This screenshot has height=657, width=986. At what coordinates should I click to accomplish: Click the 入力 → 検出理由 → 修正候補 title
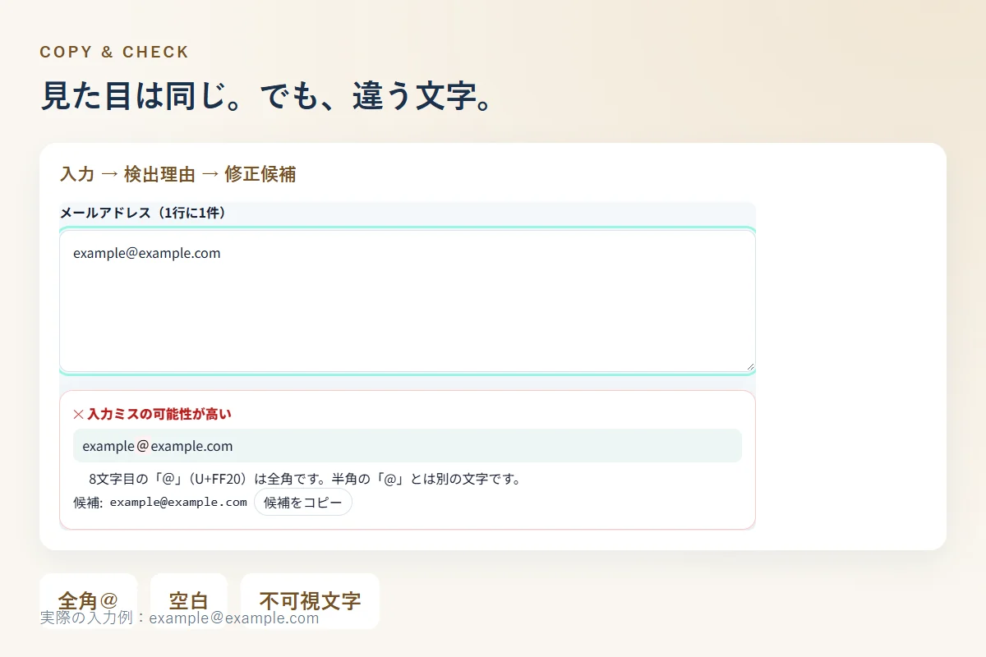tap(177, 174)
